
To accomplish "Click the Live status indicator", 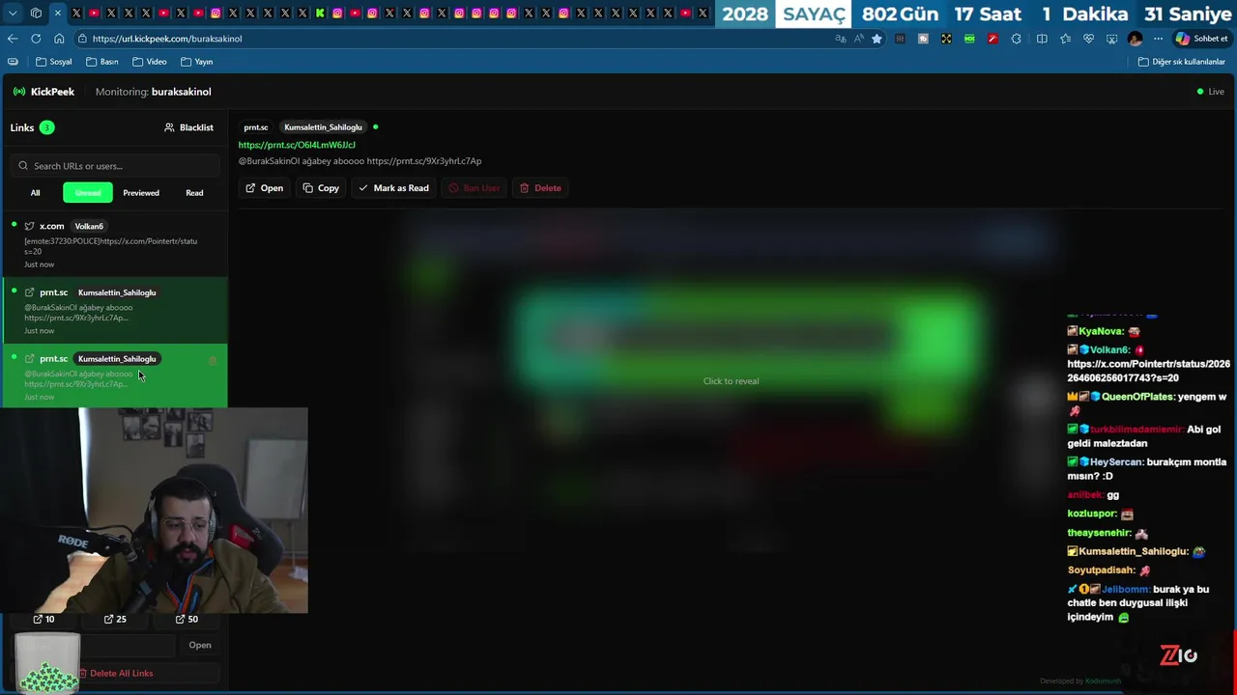I will [1210, 92].
